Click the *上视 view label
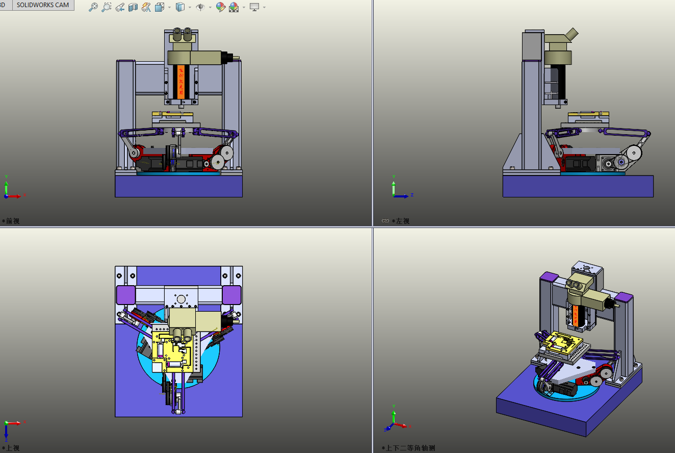675x453 pixels. click(x=11, y=448)
